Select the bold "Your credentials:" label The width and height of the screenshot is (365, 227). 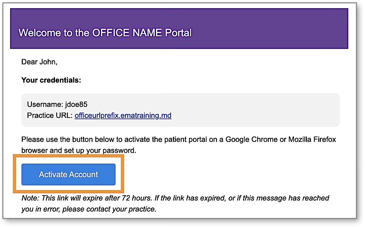pos(51,80)
